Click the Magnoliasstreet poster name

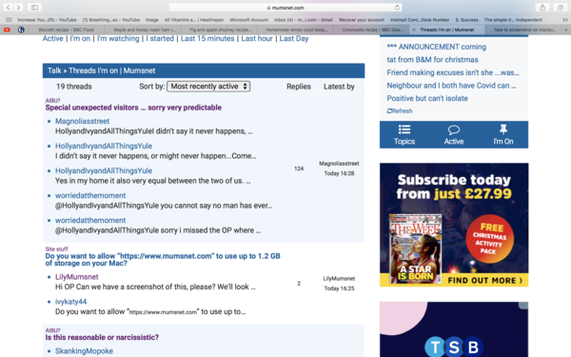82,121
